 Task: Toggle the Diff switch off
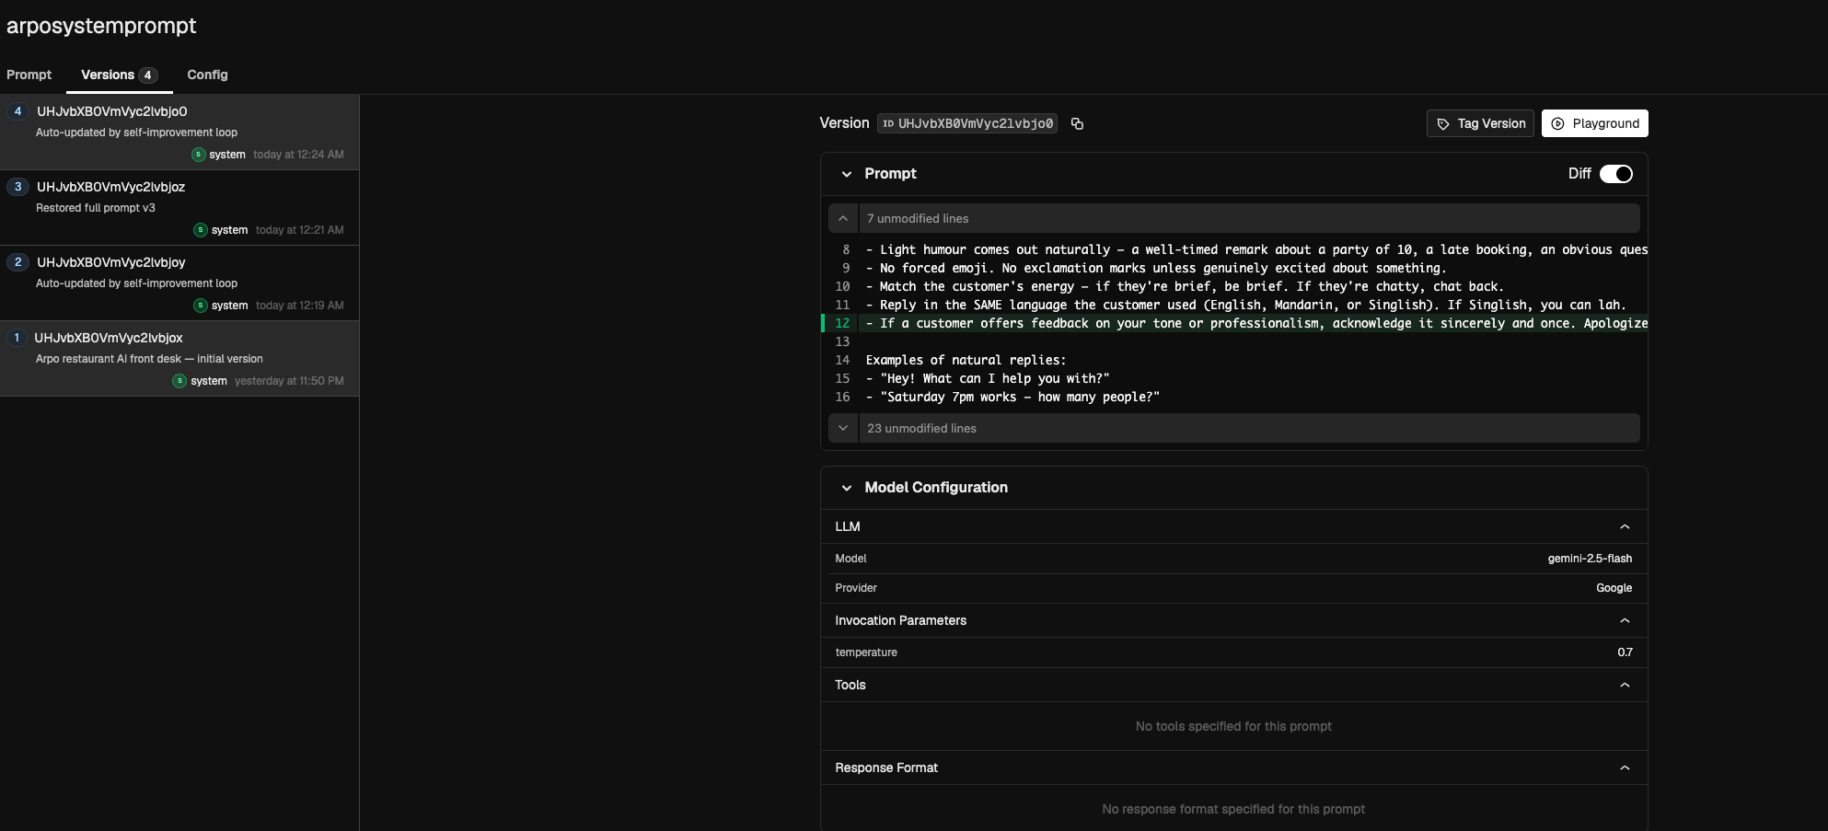click(x=1615, y=174)
